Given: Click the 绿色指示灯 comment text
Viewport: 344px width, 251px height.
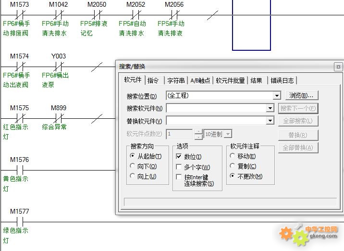Looking at the screenshot, I should [15, 235].
